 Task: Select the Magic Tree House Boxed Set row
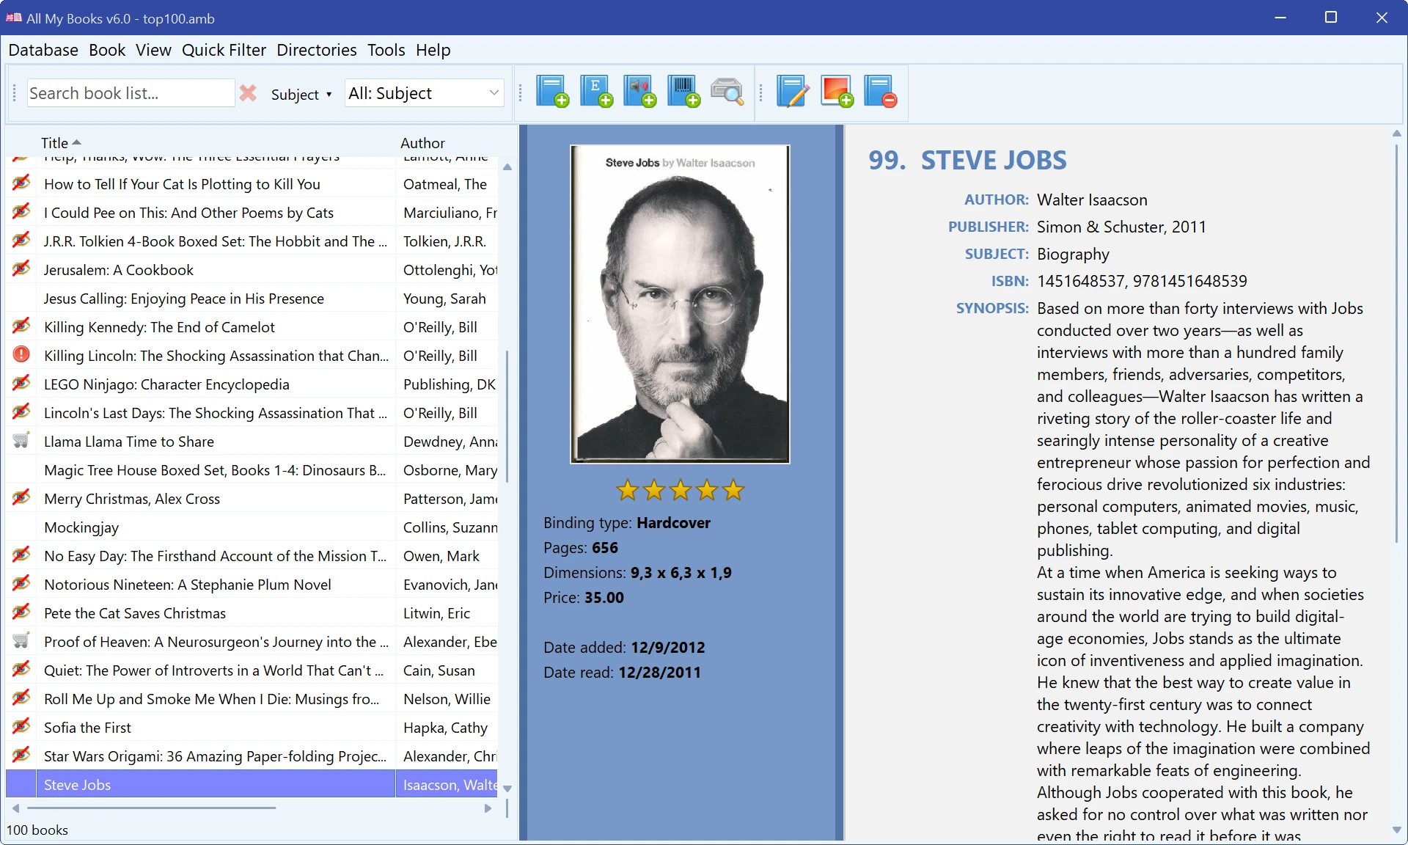coord(252,470)
